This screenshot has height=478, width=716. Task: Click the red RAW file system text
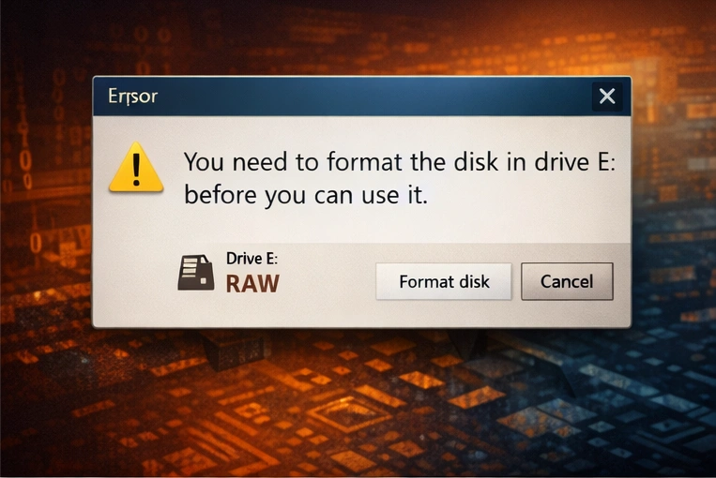[x=252, y=284]
